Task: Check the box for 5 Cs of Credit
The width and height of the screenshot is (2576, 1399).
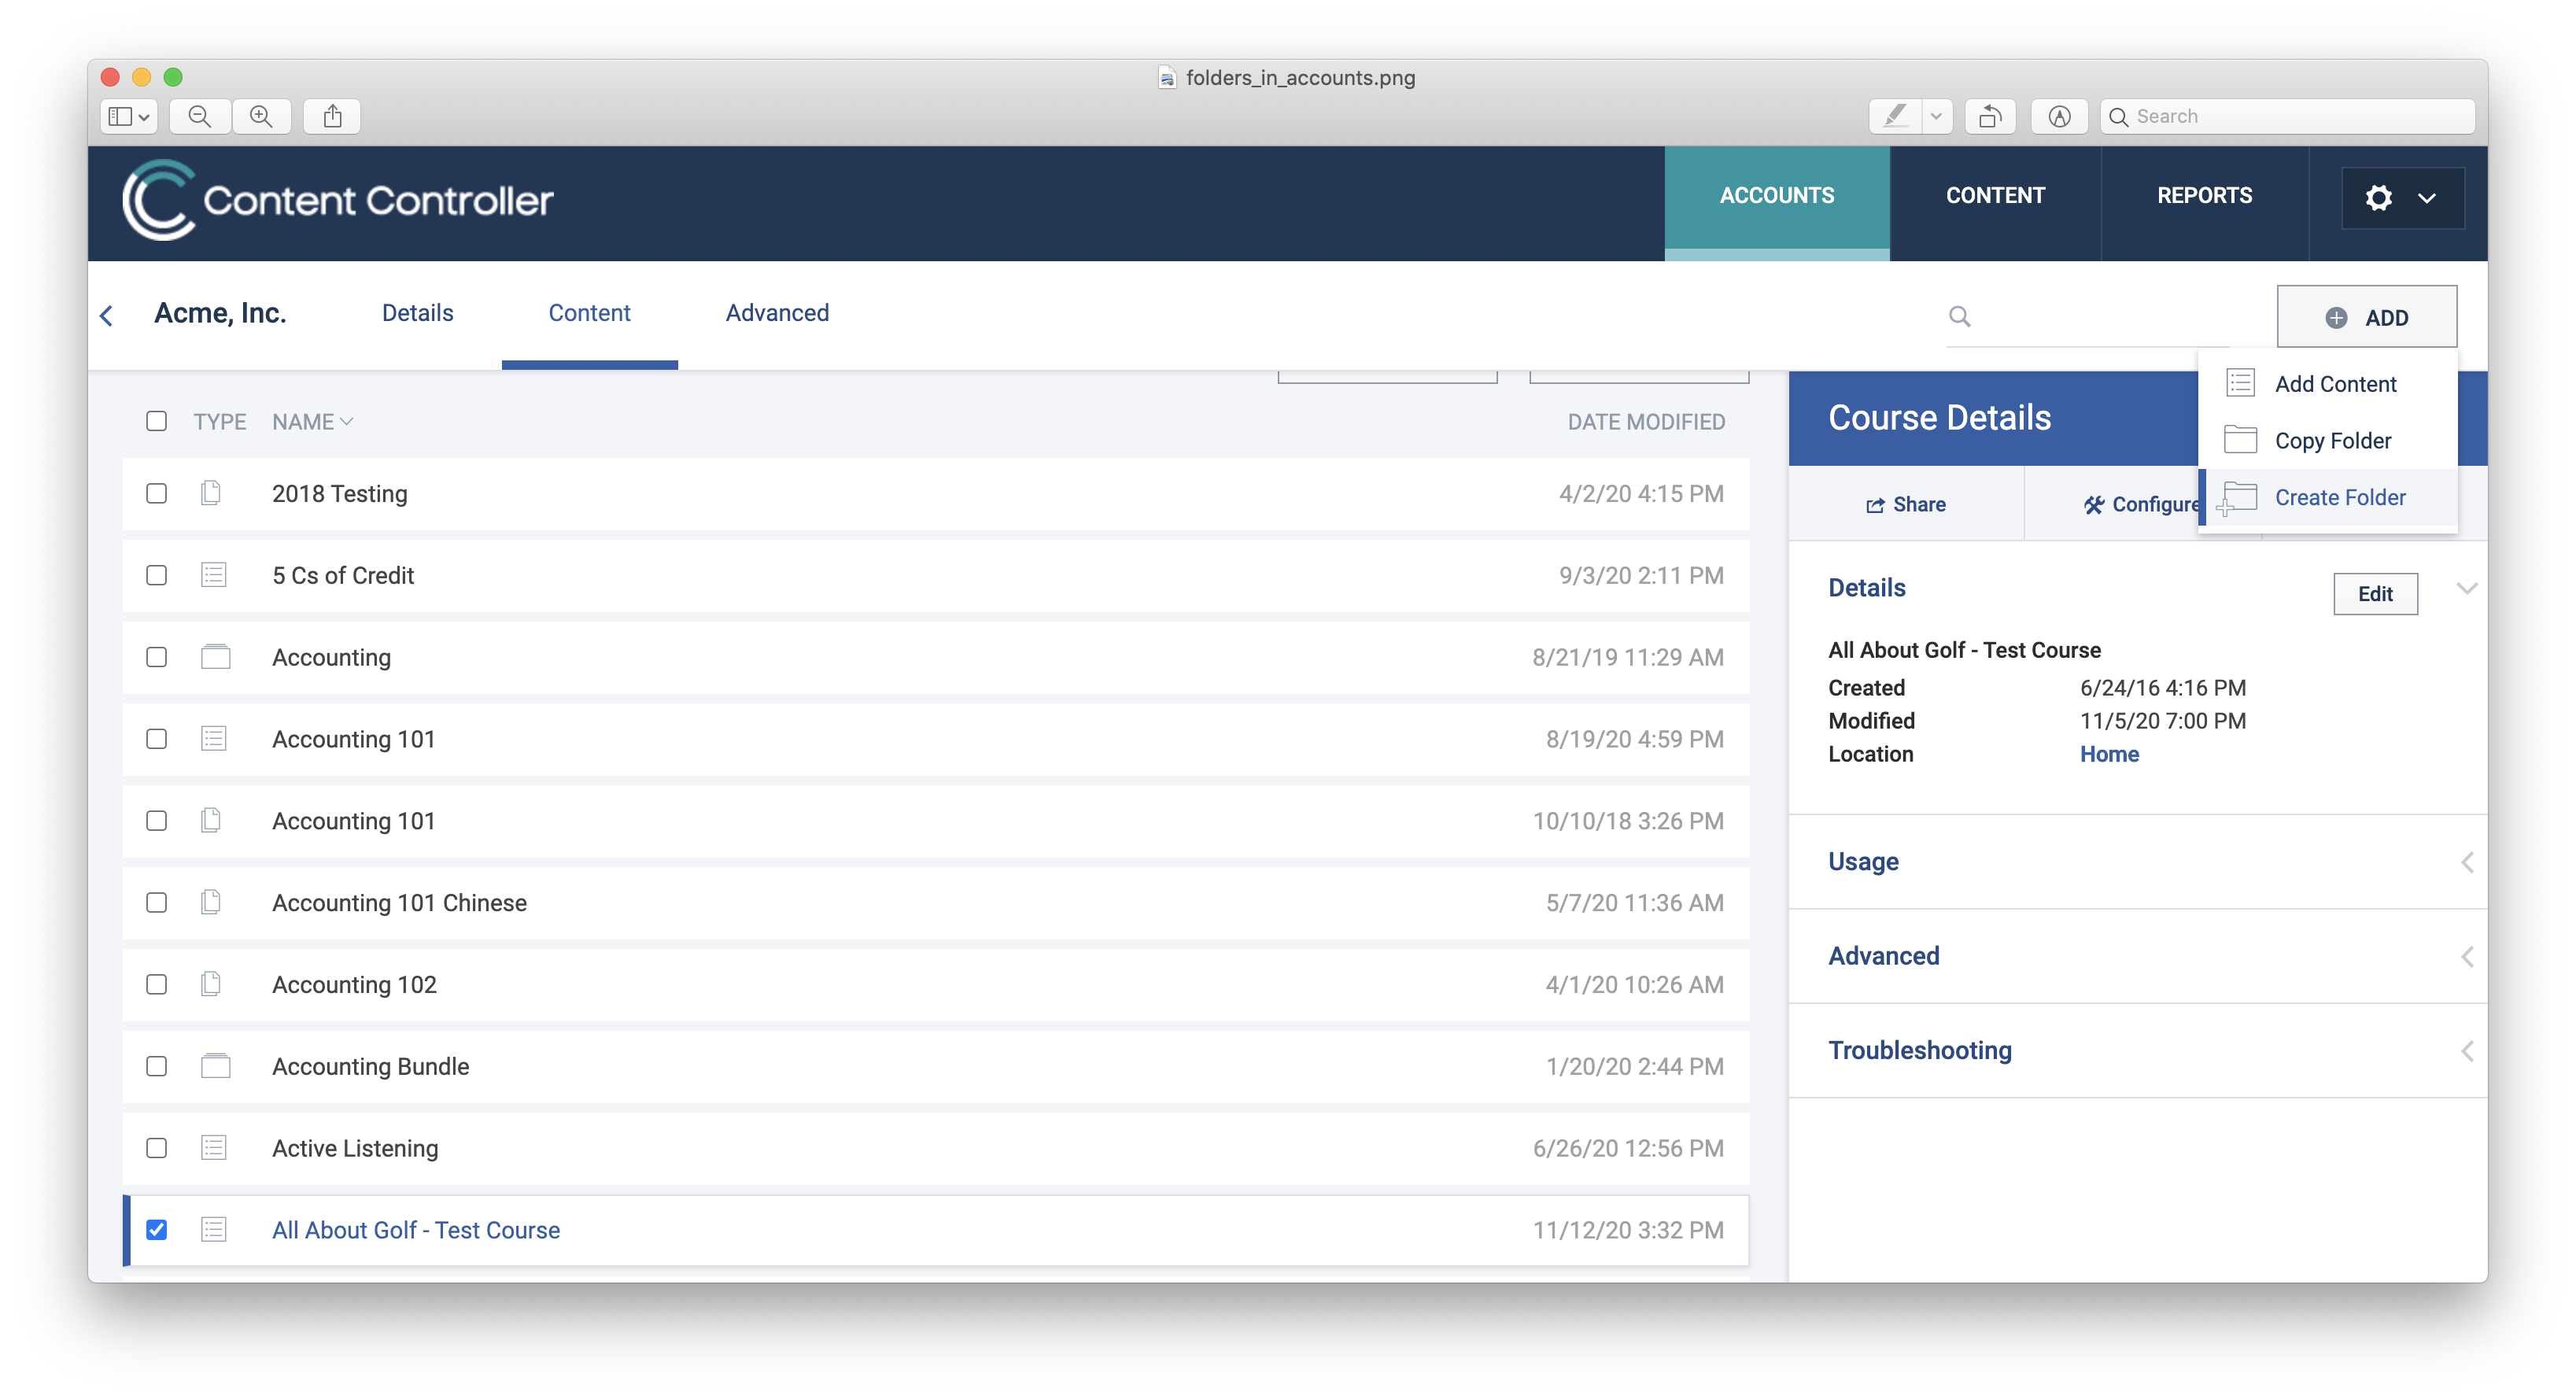Action: coord(157,575)
